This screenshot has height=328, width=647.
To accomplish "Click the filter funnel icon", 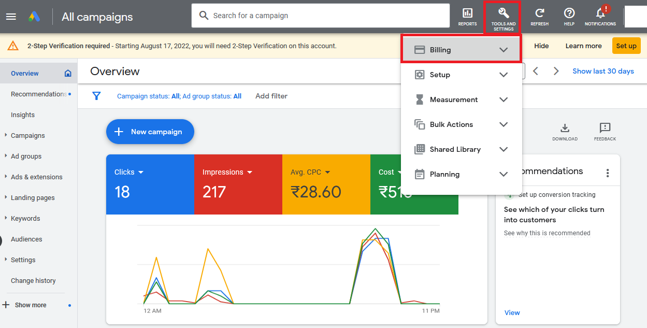I will click(96, 96).
